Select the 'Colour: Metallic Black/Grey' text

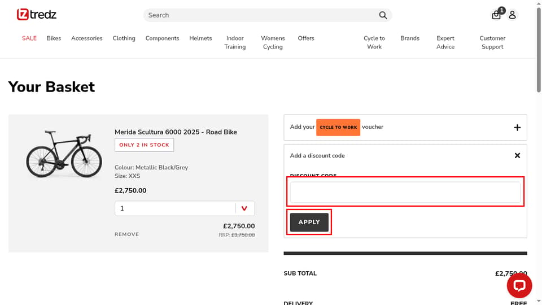(x=151, y=167)
